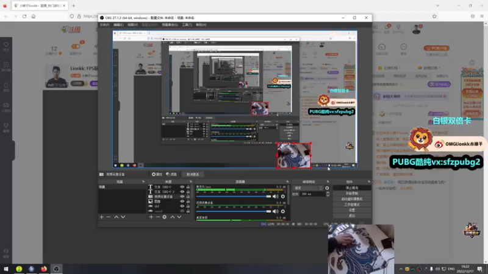Open the 文件(F) menu in OBS
Image resolution: width=488 pixels, height=274 pixels.
point(104,25)
